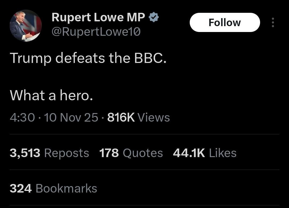Image resolution: width=289 pixels, height=208 pixels.
Task: Click the 324 bookmark count number
Action: [x=21, y=189]
